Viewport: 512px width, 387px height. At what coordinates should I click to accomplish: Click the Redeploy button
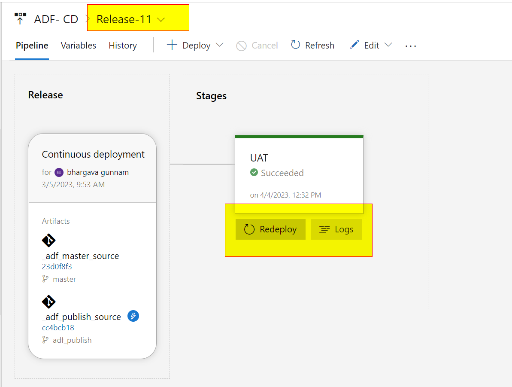[x=270, y=229]
